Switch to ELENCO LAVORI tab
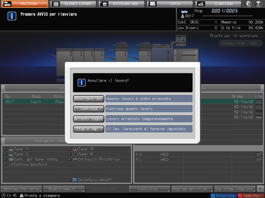265x198 pixels. pyautogui.click(x=73, y=4)
